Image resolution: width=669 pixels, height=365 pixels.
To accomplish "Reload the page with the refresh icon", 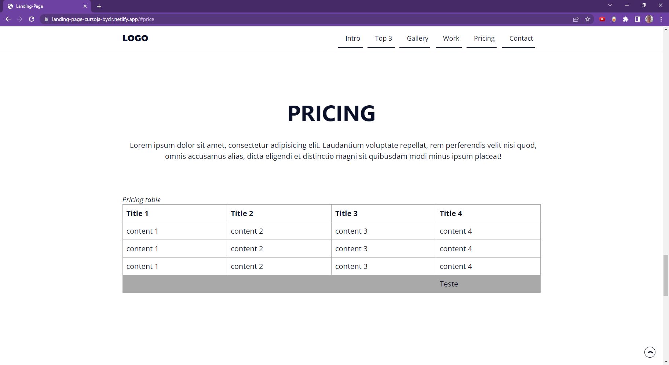I will point(32,19).
